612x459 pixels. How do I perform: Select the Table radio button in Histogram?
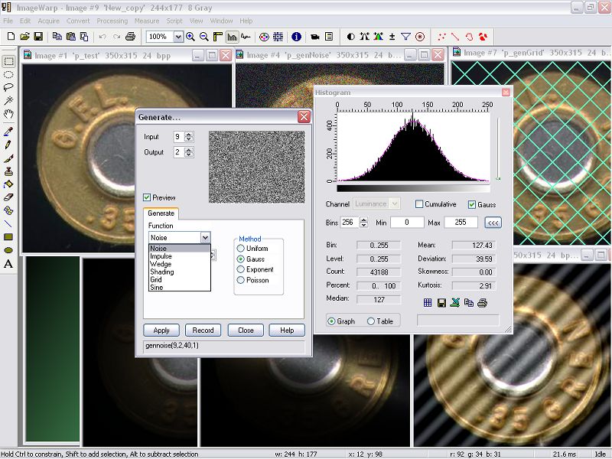tap(371, 321)
